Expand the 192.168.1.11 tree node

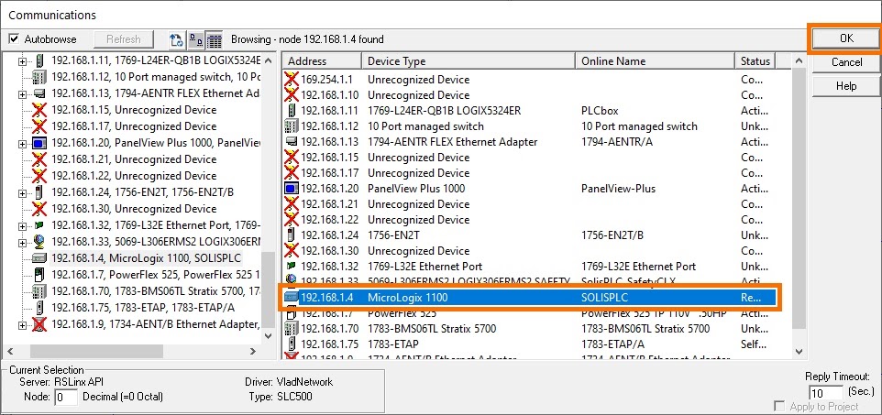click(23, 60)
